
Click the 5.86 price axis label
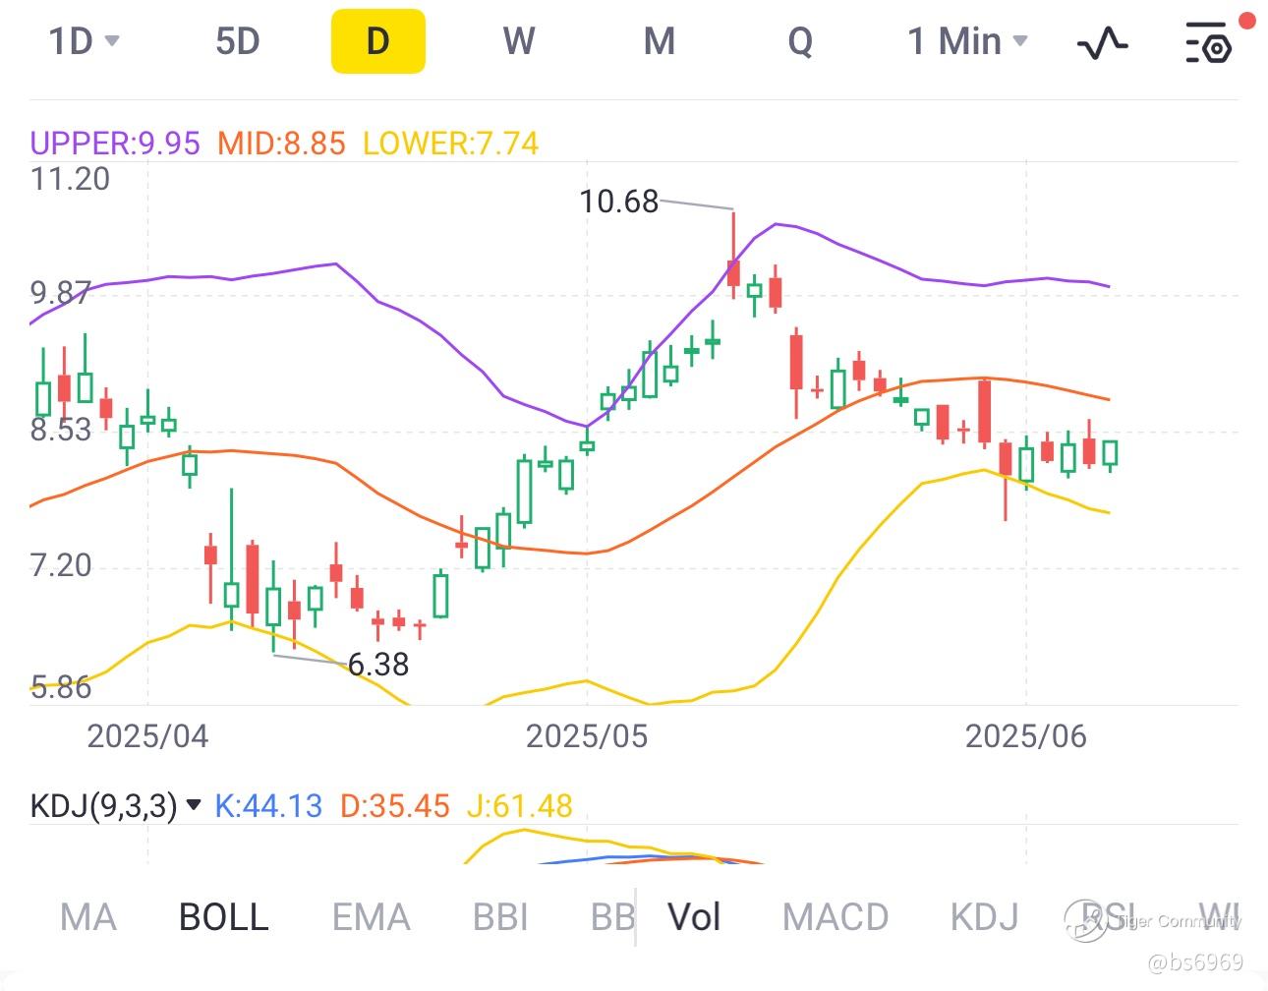point(60,686)
